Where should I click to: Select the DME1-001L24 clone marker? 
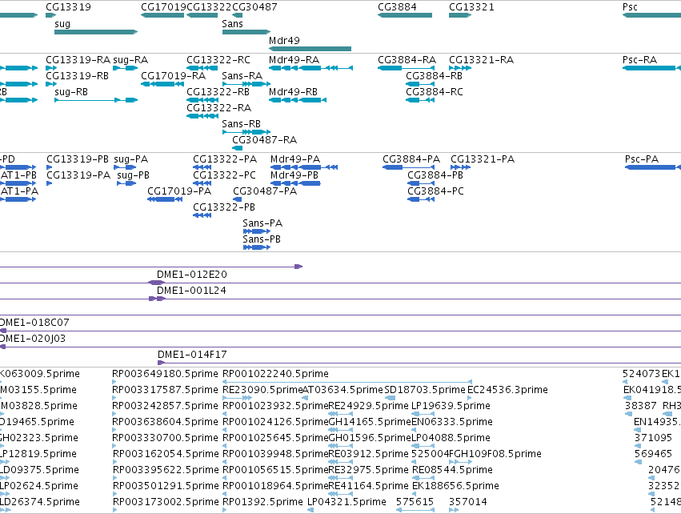click(x=157, y=299)
